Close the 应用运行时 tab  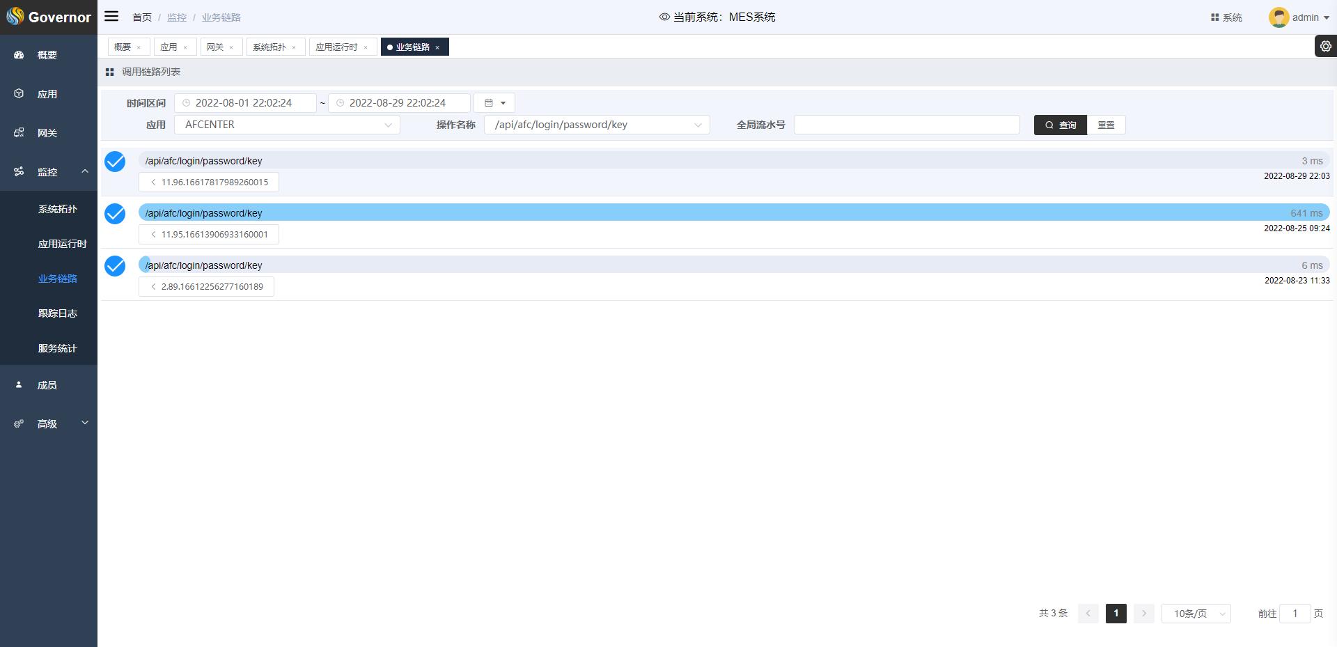tap(366, 47)
